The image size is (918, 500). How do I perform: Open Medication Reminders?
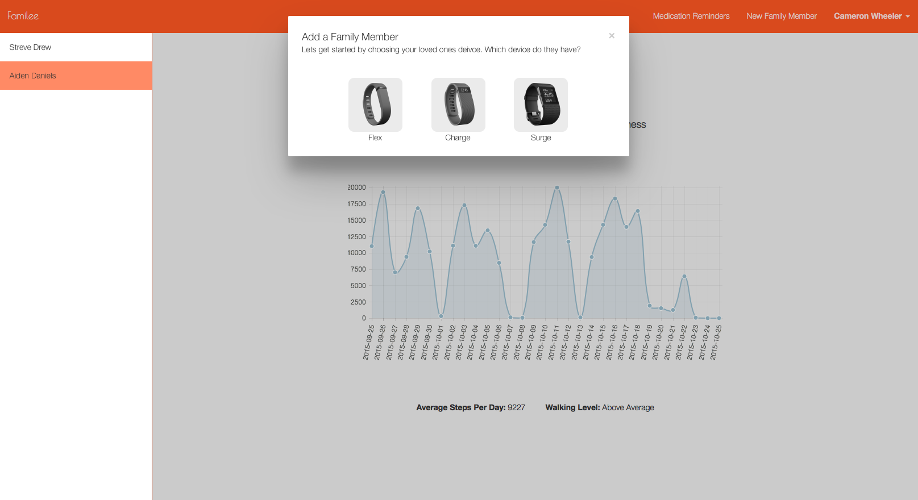point(691,16)
